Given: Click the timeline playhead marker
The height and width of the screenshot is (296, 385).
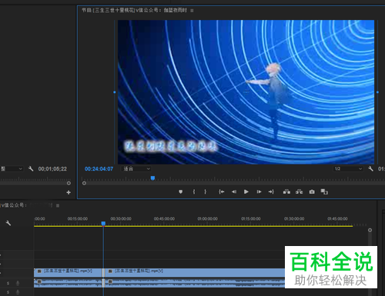Looking at the screenshot, I should click(x=103, y=224).
